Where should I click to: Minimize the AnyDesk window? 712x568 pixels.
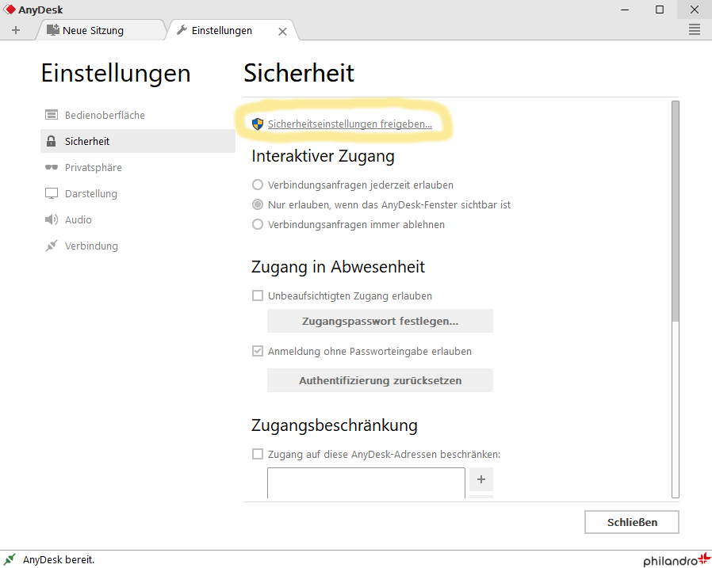point(625,10)
